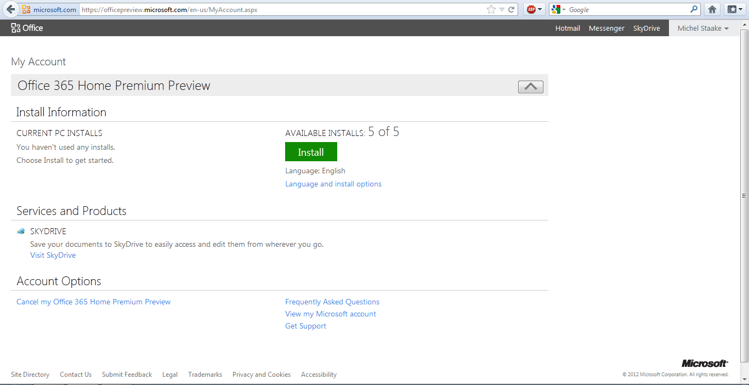
Task: Open SkyDrive from the header
Action: click(x=646, y=29)
